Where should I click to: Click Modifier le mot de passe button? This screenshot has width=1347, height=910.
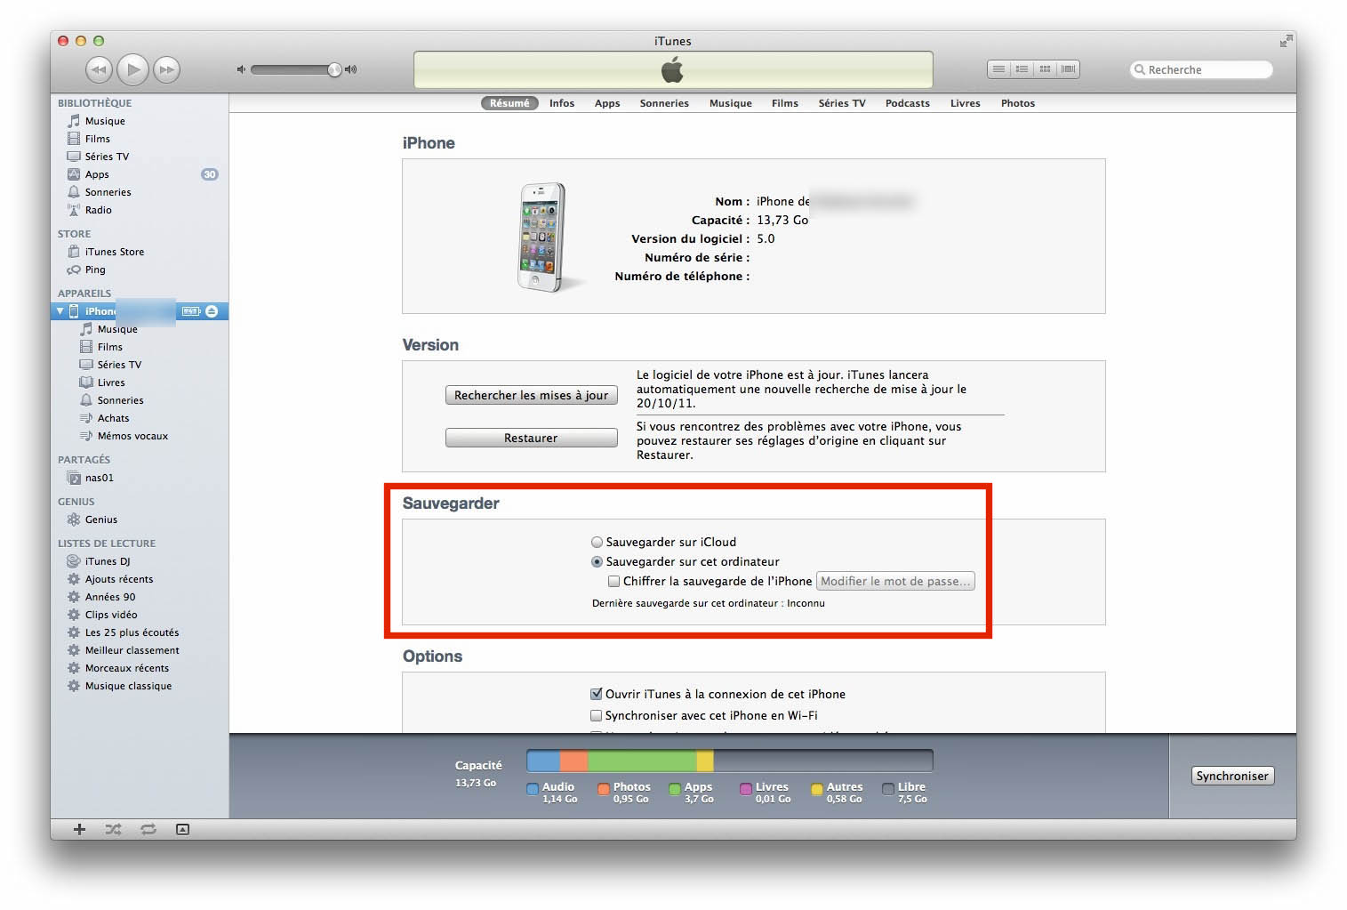click(x=895, y=581)
